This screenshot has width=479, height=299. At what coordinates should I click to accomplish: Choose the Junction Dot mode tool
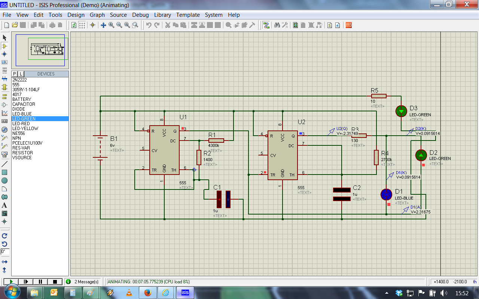(x=4, y=54)
